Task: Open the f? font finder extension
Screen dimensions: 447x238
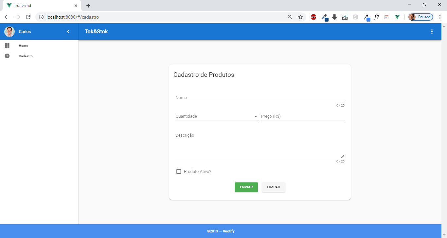Action: [x=376, y=17]
